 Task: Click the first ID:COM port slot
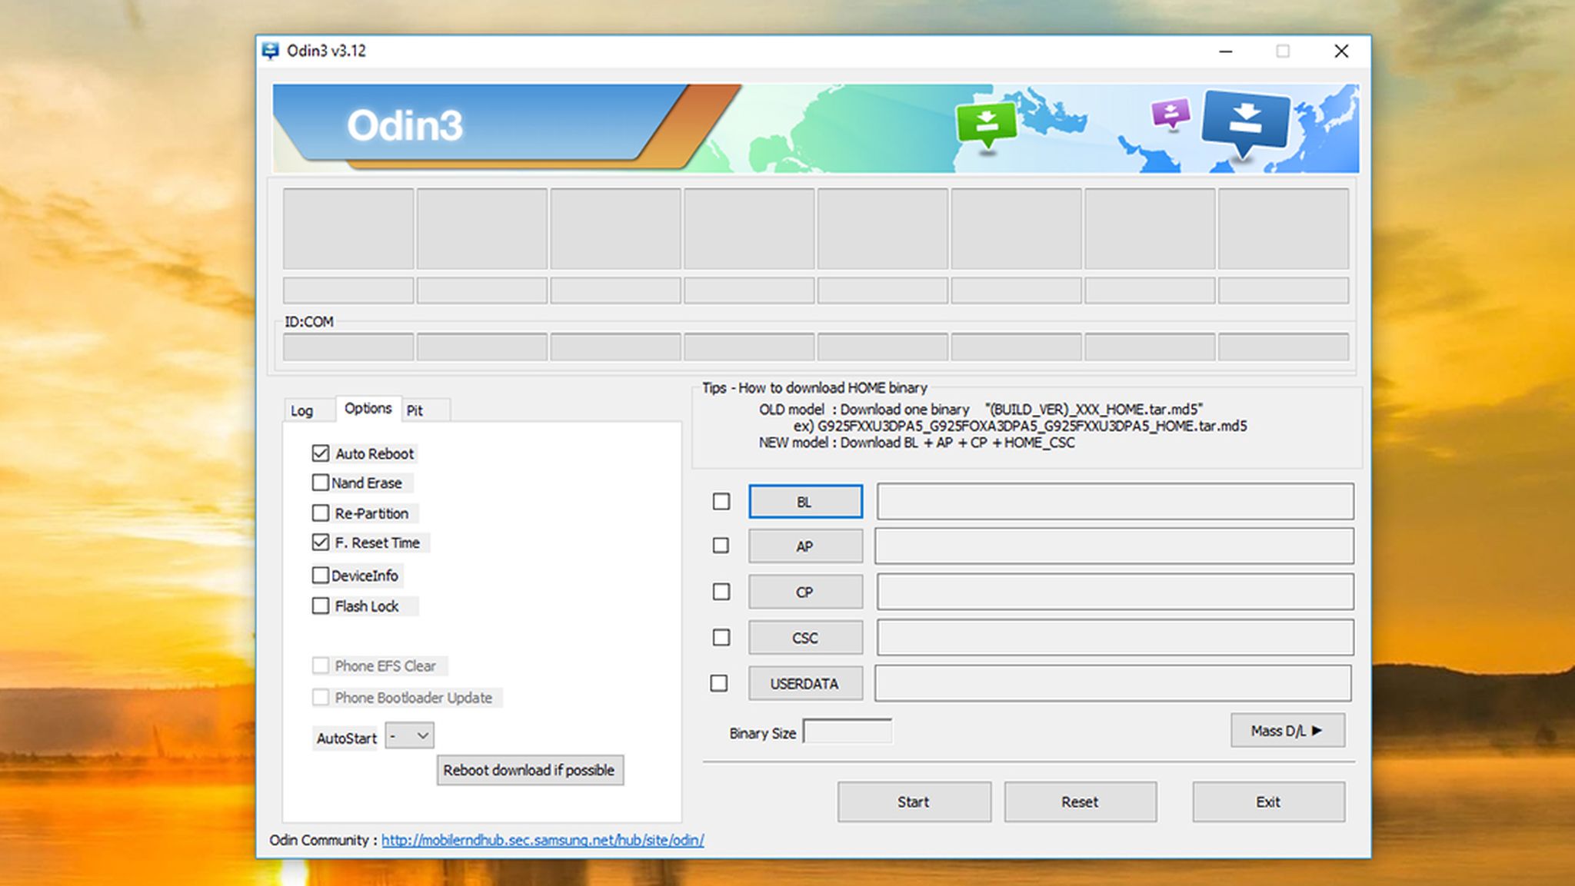click(x=348, y=347)
